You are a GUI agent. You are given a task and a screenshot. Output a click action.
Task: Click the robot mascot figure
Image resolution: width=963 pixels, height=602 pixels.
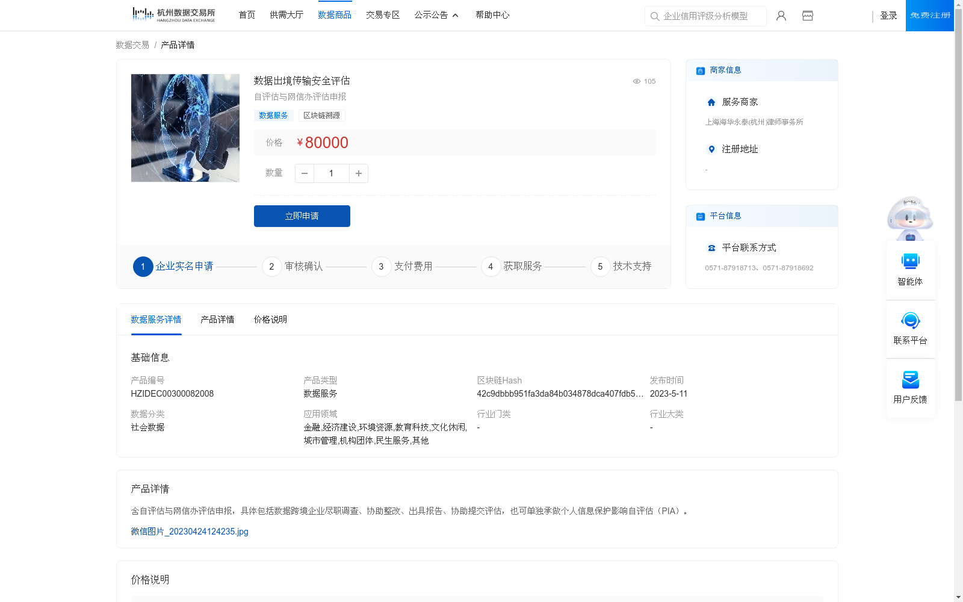pos(910,218)
